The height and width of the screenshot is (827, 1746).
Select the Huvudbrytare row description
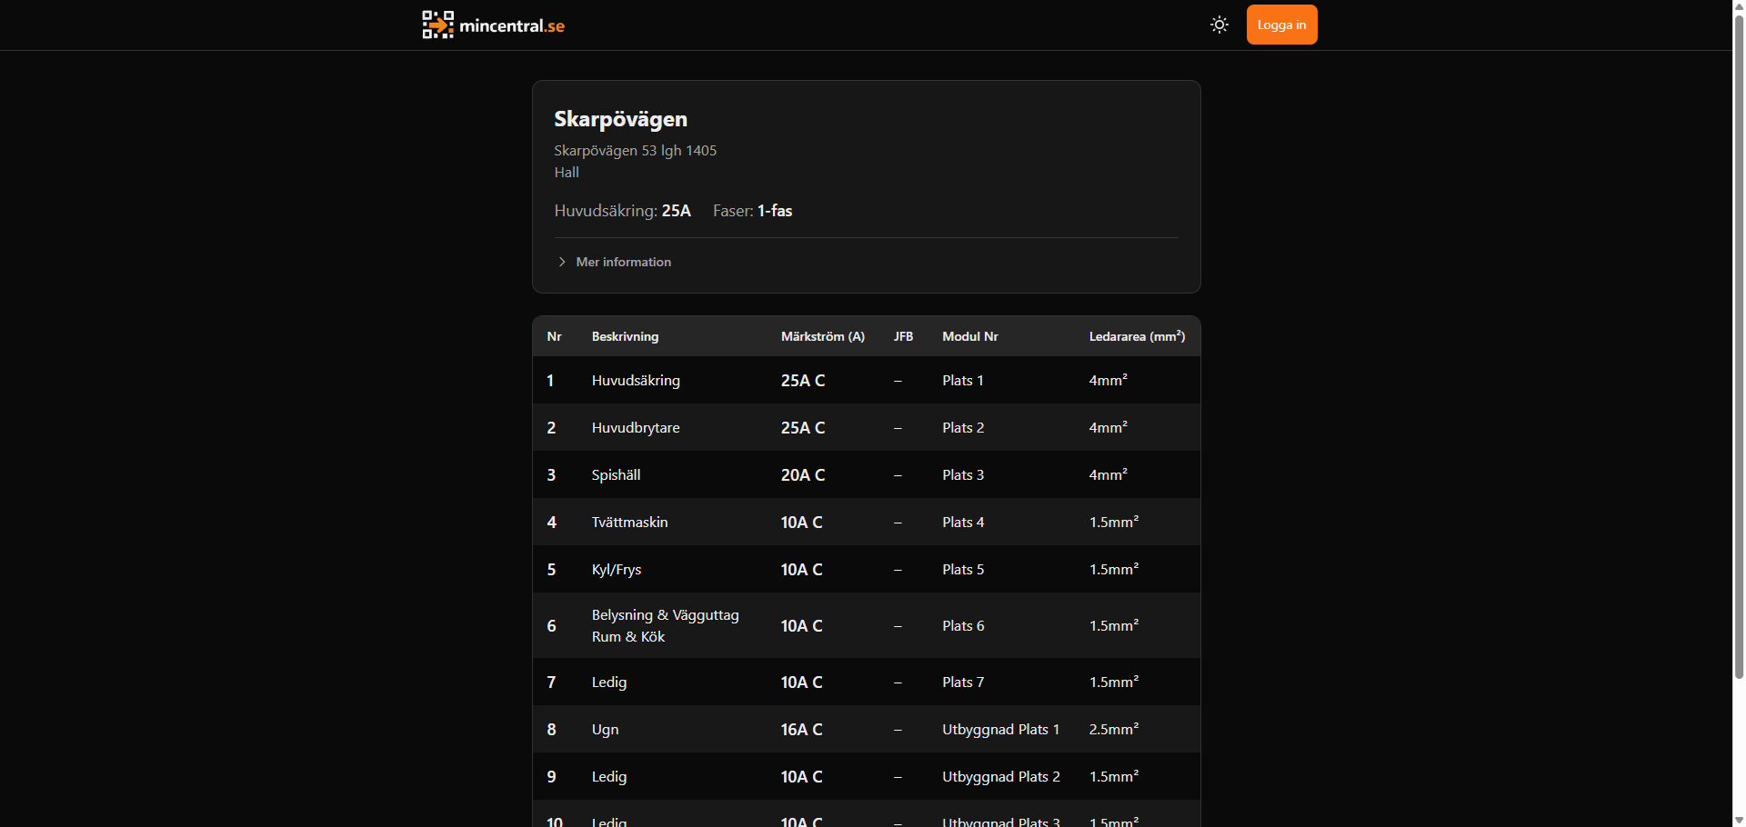(636, 428)
